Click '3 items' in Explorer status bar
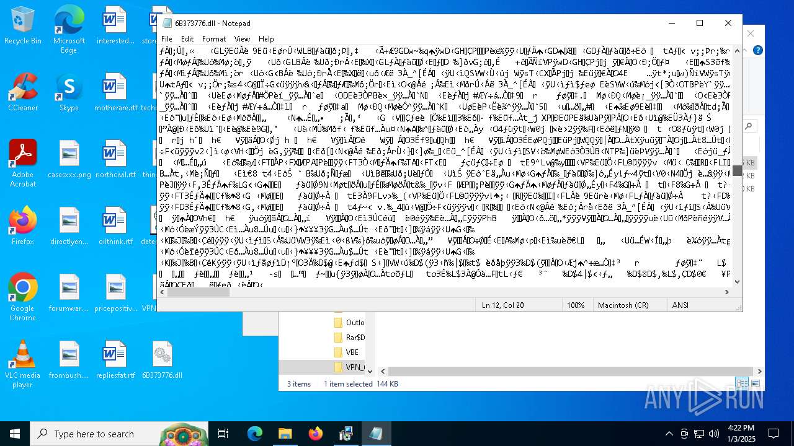 (x=298, y=383)
